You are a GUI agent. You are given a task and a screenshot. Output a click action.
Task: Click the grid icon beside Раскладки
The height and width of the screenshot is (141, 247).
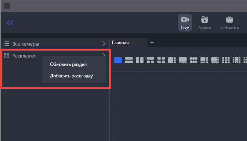point(7,55)
